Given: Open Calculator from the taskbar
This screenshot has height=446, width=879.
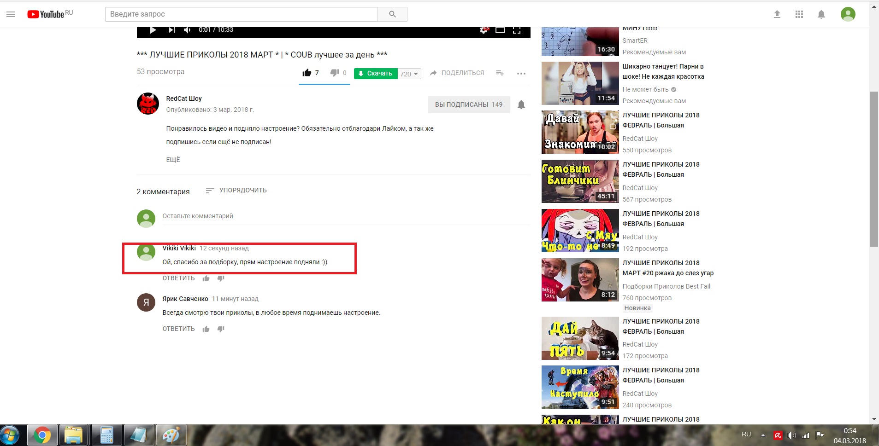Looking at the screenshot, I should click(x=106, y=435).
